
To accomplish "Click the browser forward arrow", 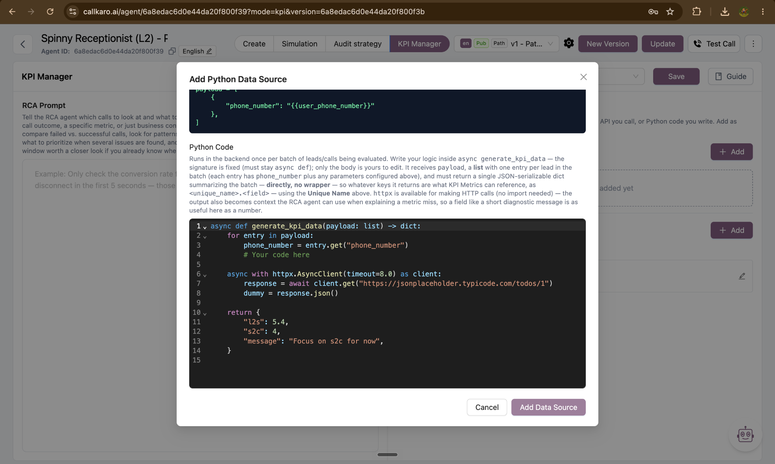I will 31,12.
